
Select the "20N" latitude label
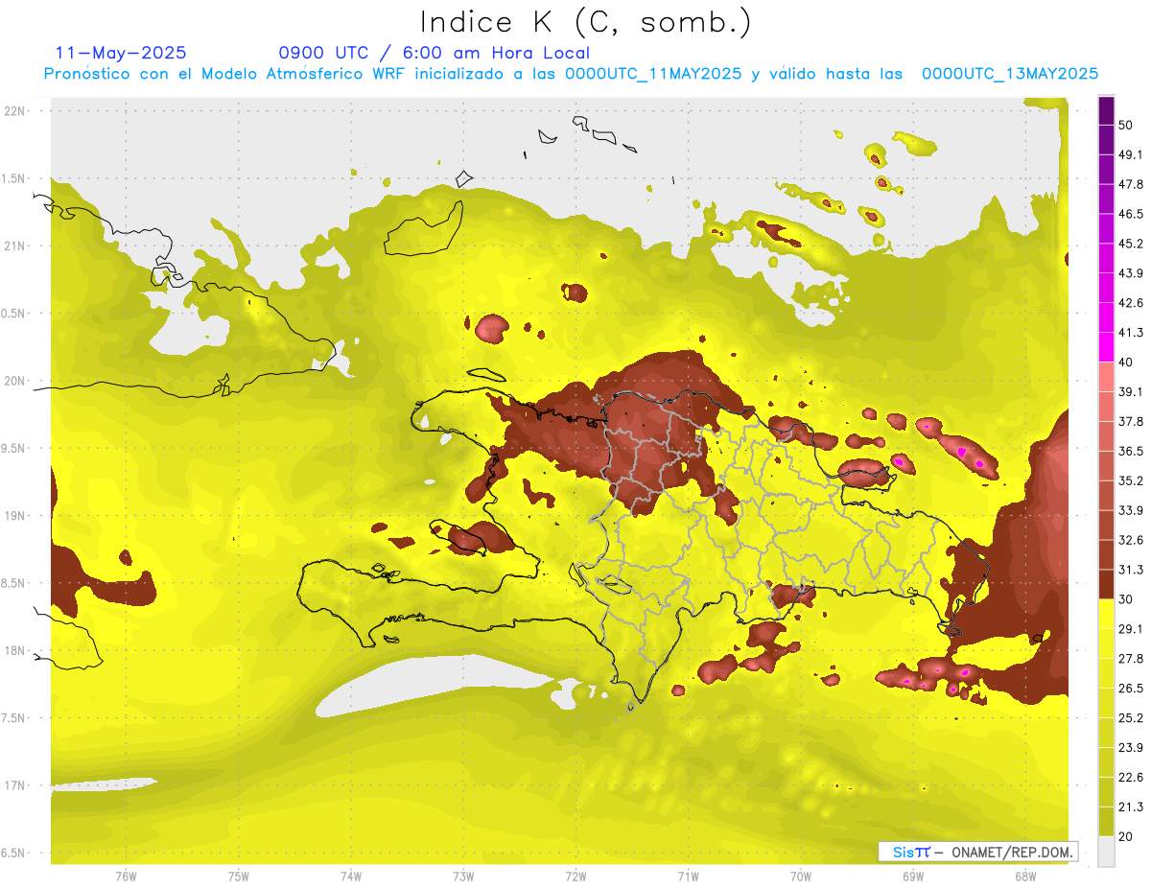(15, 381)
